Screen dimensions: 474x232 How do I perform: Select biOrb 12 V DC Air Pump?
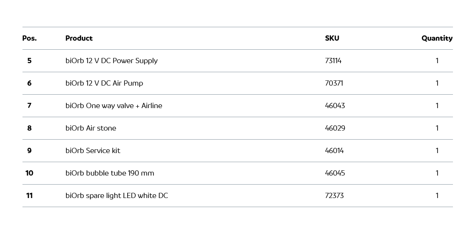[104, 83]
